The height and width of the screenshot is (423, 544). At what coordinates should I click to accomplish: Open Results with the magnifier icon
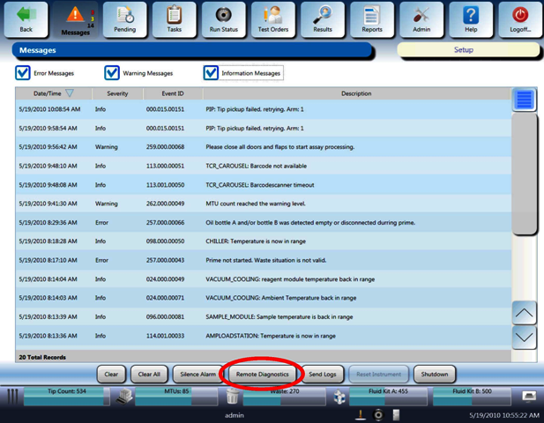[322, 19]
